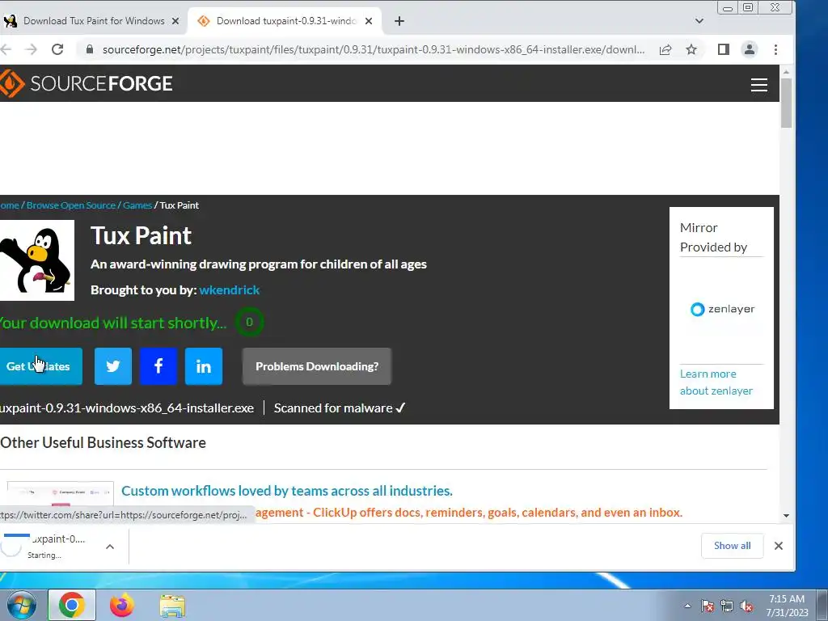Click the SourceForge logo
828x621 pixels.
point(86,83)
